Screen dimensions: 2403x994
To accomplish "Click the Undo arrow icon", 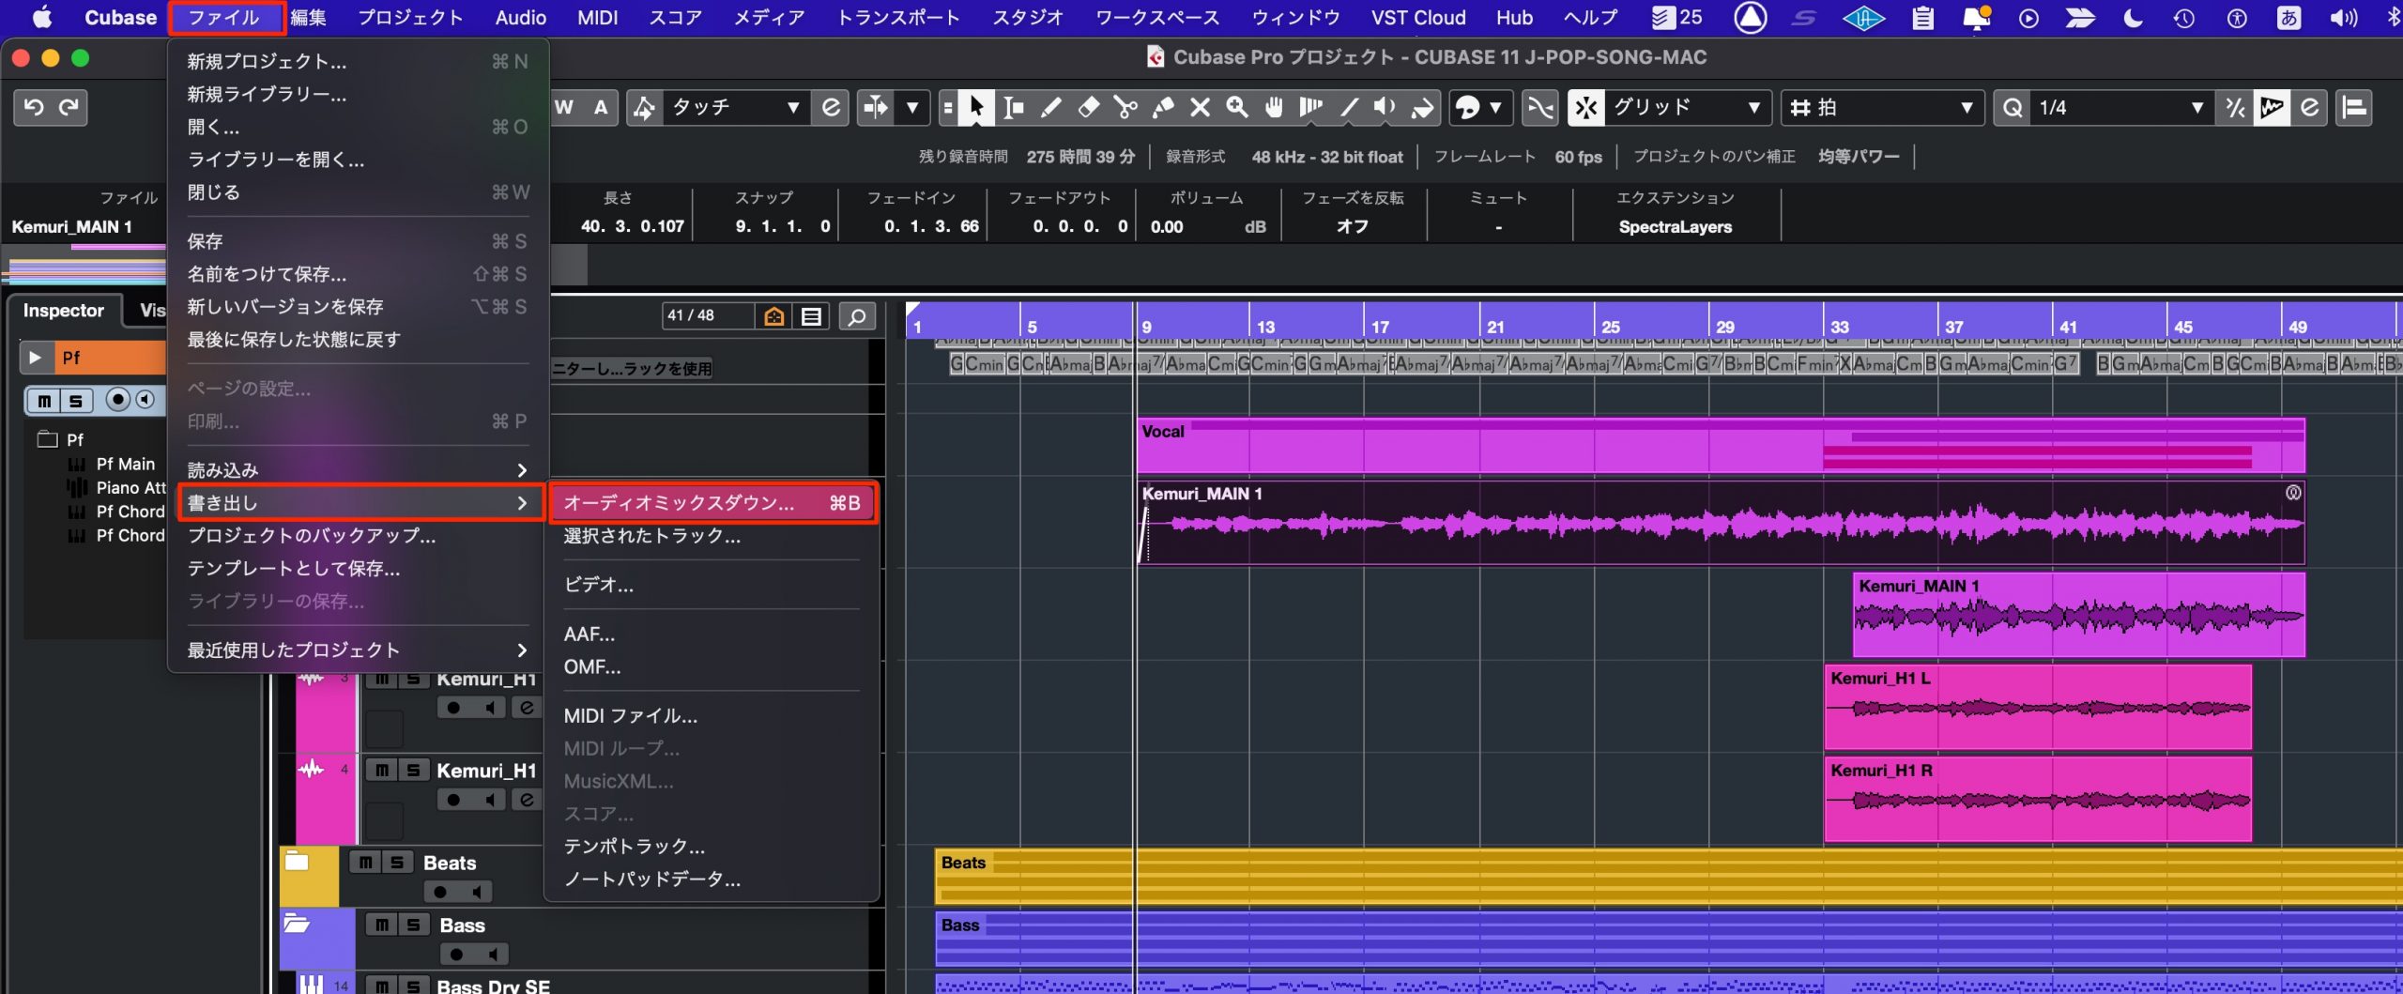I will [x=34, y=107].
